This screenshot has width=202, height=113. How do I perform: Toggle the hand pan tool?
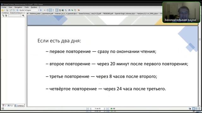click(57, 10)
